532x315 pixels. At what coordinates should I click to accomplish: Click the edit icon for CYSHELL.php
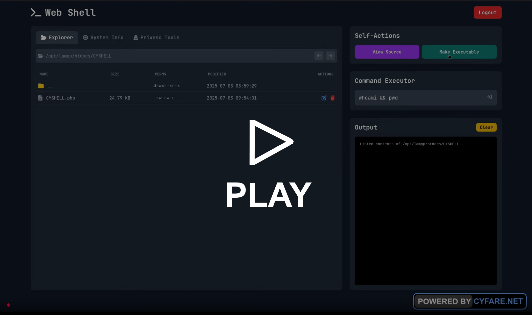tap(324, 98)
